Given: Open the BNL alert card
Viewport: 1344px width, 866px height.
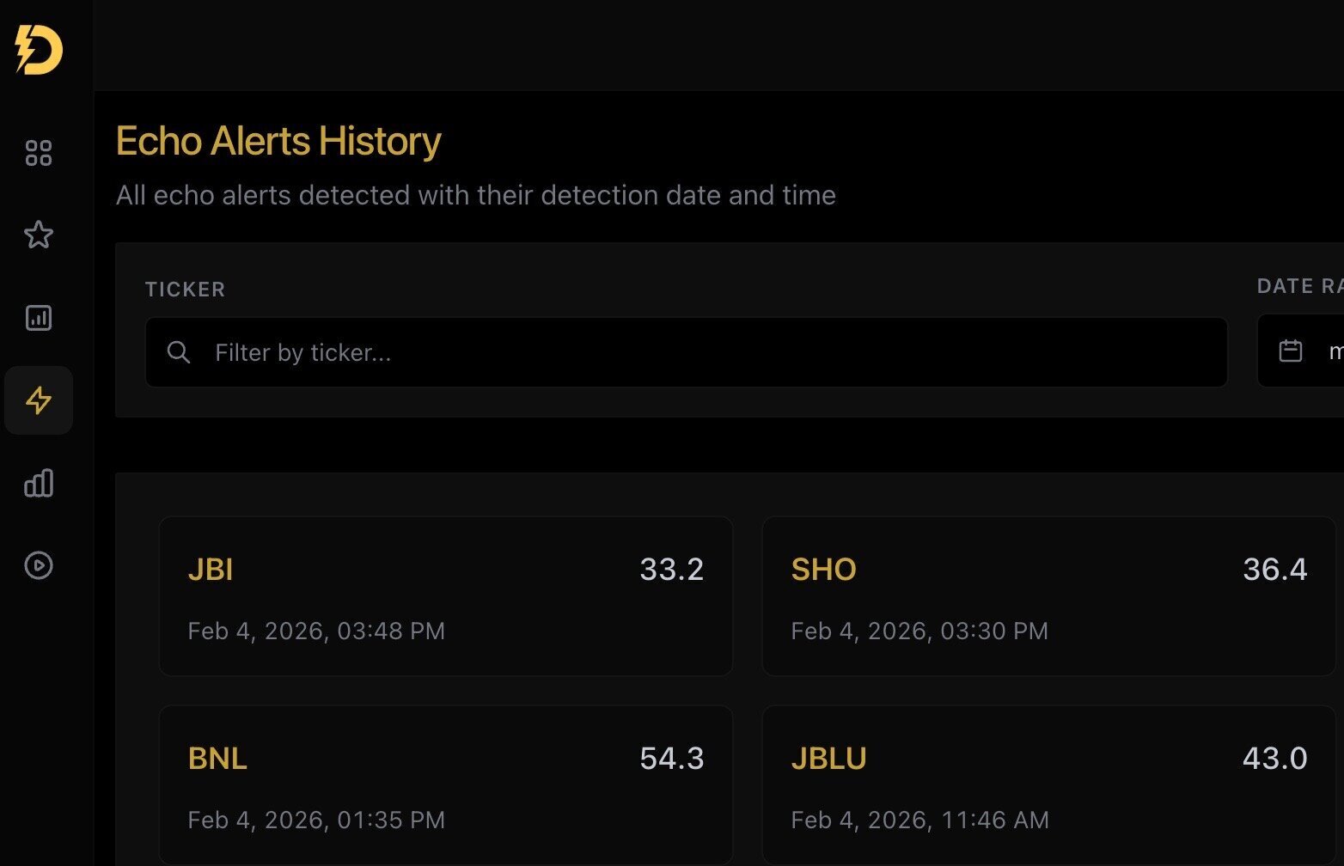Looking at the screenshot, I should point(445,785).
